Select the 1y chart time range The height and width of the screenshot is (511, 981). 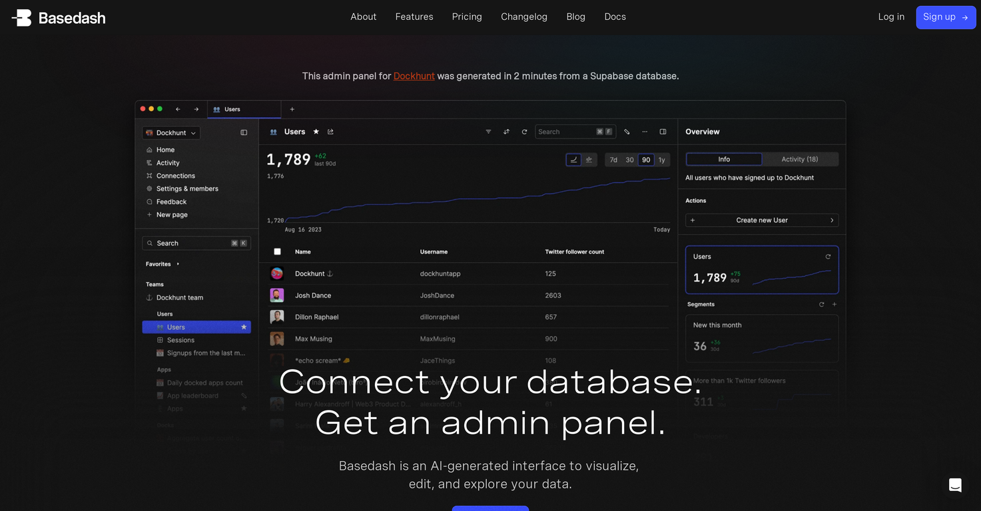661,160
